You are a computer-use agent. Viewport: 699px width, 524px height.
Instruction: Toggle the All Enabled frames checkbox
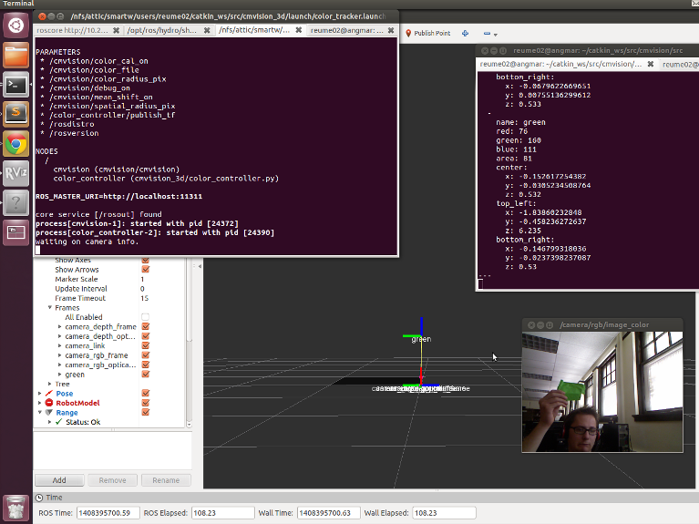pyautogui.click(x=145, y=317)
